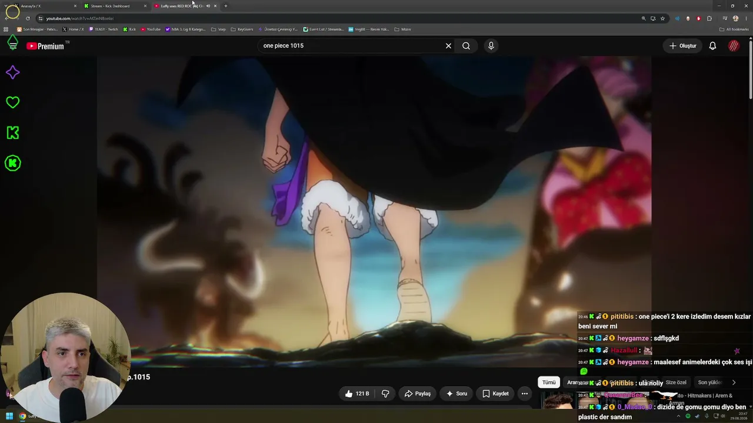The width and height of the screenshot is (753, 423).
Task: Open the three-dot more actions menu
Action: (x=525, y=394)
